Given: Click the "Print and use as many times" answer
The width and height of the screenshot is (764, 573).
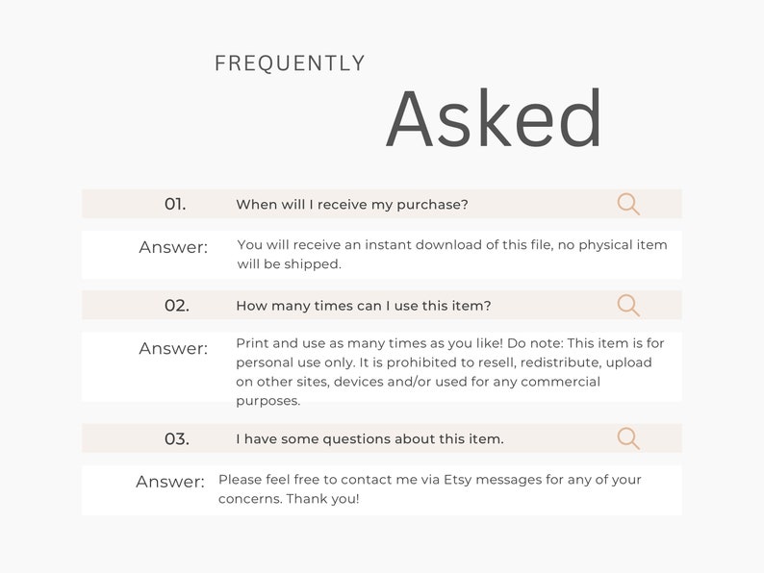Looking at the screenshot, I should [450, 371].
